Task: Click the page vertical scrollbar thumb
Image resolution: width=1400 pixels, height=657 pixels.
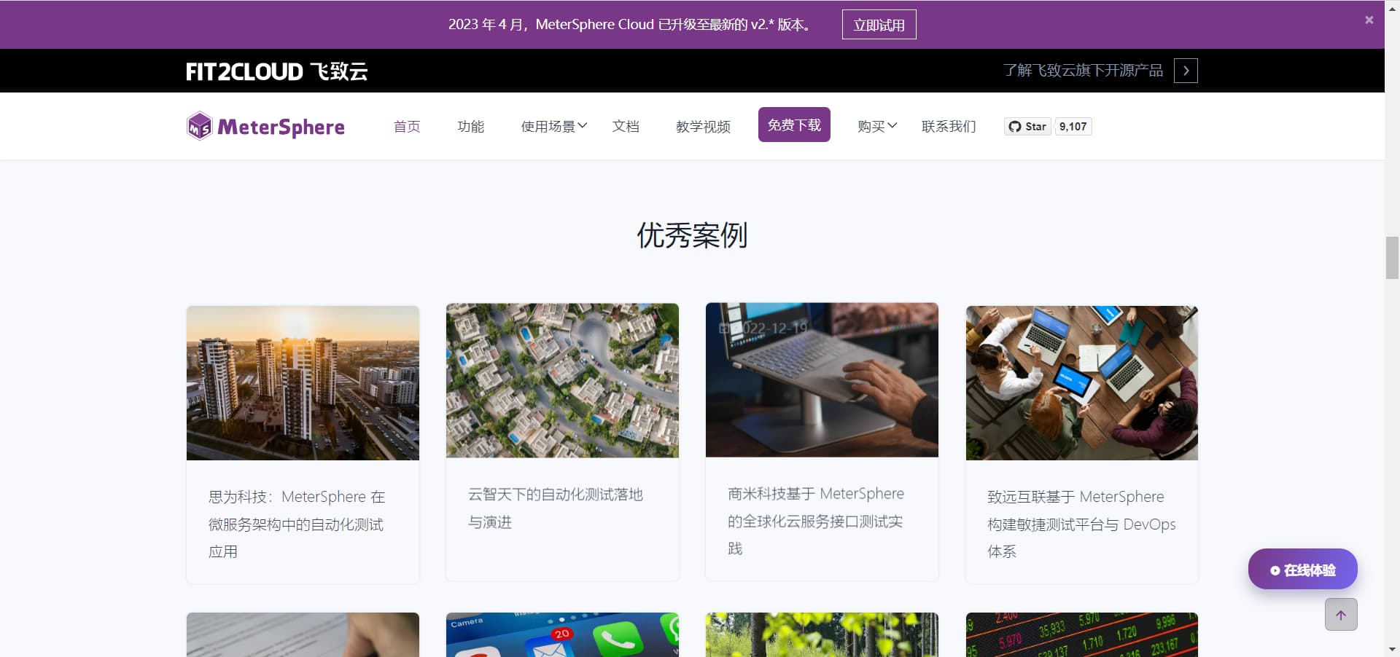Action: pos(1392,258)
